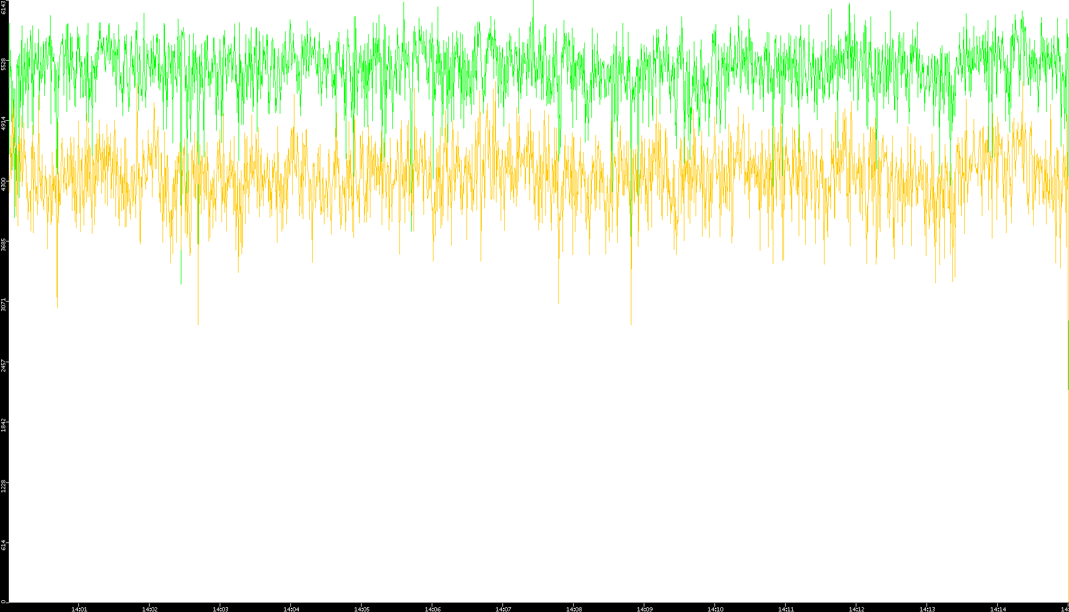This screenshot has width=1069, height=612.
Task: Select the 3071 y-axis value
Action: click(x=4, y=305)
